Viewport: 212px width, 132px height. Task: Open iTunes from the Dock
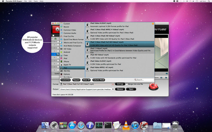(x=135, y=125)
